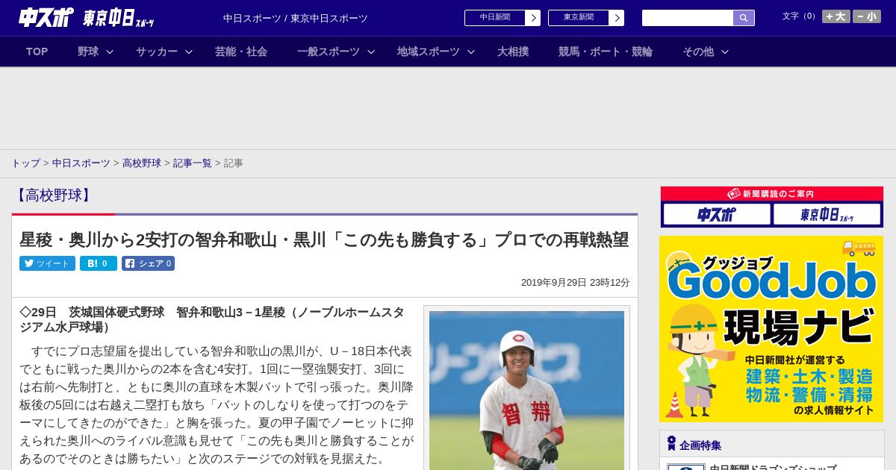Viewport: 896px width, 470px height.
Task: Click the 【高校野球】 section heading
Action: 52,195
